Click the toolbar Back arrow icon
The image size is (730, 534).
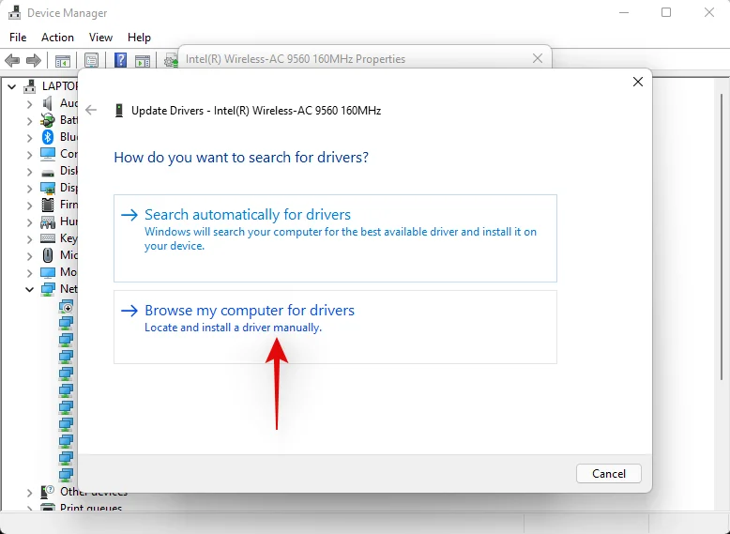click(12, 61)
